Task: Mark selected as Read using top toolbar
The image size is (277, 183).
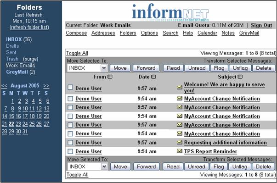Action: pos(173,68)
